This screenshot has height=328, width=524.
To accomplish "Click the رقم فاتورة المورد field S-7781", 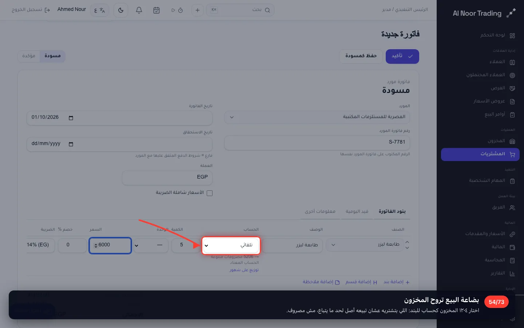I will click(x=317, y=142).
